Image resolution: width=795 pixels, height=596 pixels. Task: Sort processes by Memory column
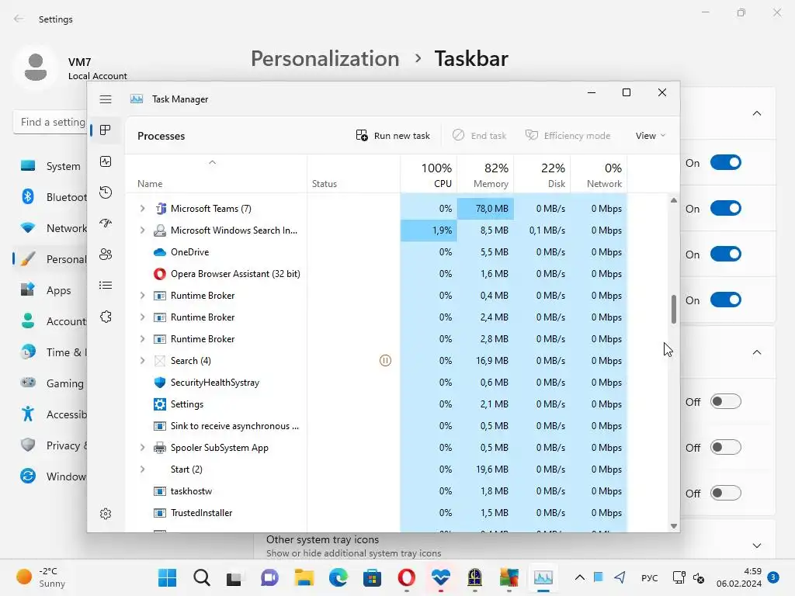486,175
